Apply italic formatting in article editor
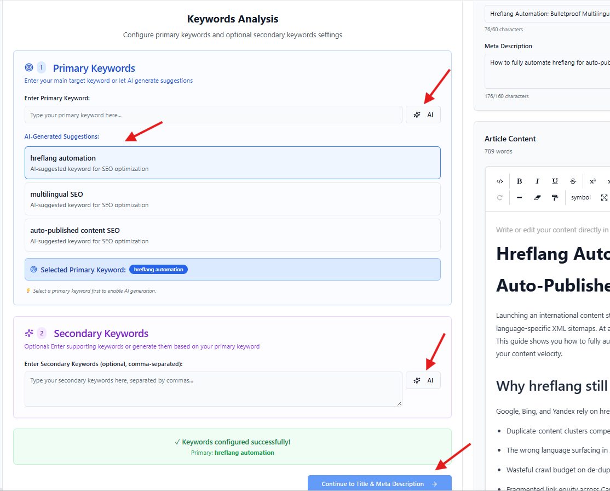The width and height of the screenshot is (610, 491). (537, 181)
